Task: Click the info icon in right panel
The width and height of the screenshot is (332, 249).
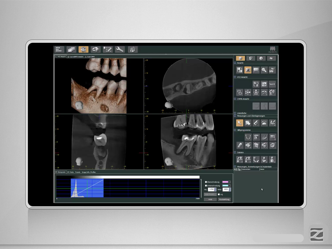Action: [261, 58]
